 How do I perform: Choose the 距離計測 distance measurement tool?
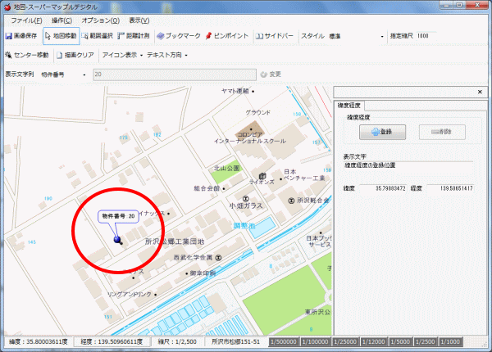[x=134, y=37]
